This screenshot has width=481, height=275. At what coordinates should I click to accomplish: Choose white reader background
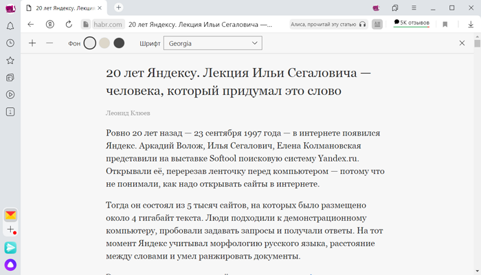[x=90, y=43]
